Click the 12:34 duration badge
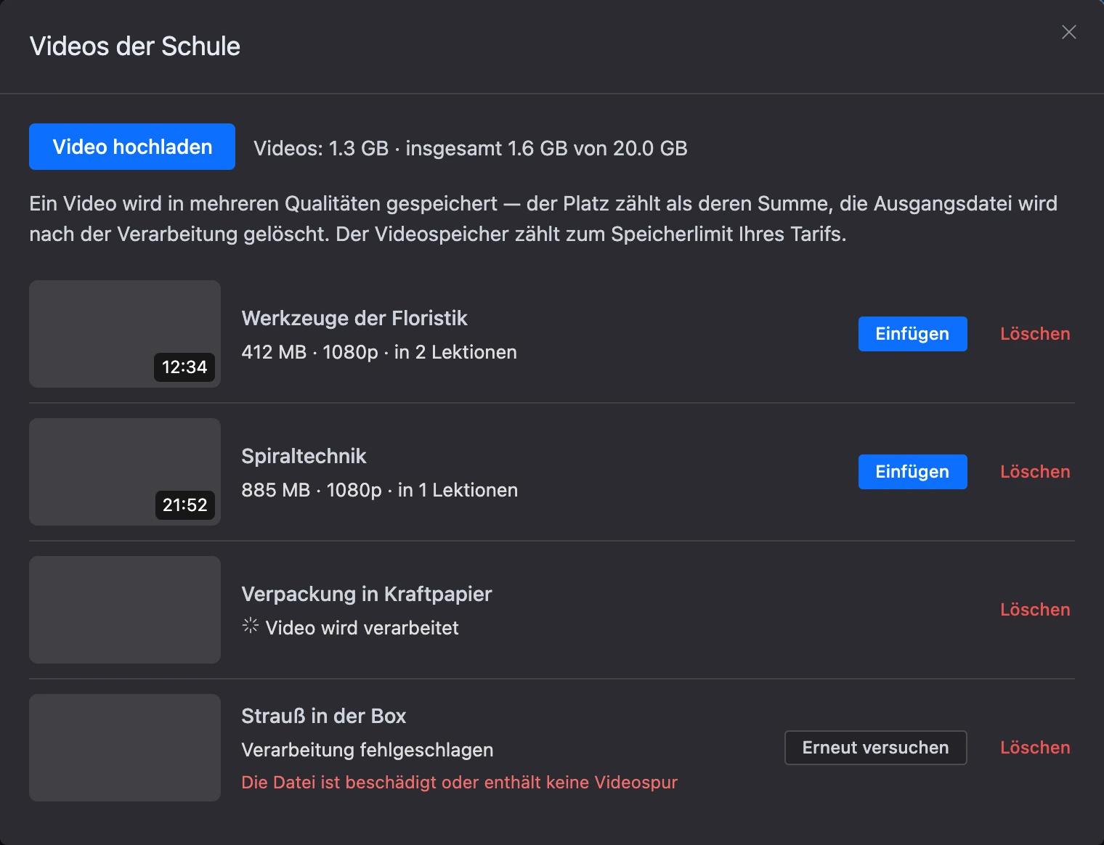The height and width of the screenshot is (845, 1104). (x=184, y=367)
